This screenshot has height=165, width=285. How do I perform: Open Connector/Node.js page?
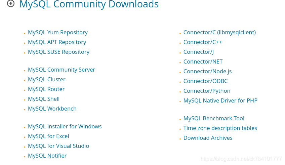click(207, 72)
